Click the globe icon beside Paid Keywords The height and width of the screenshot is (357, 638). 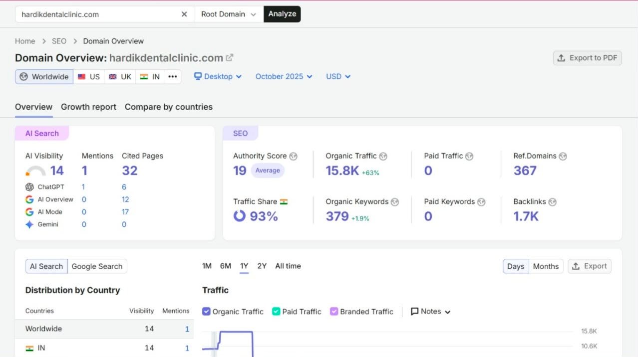click(x=481, y=202)
